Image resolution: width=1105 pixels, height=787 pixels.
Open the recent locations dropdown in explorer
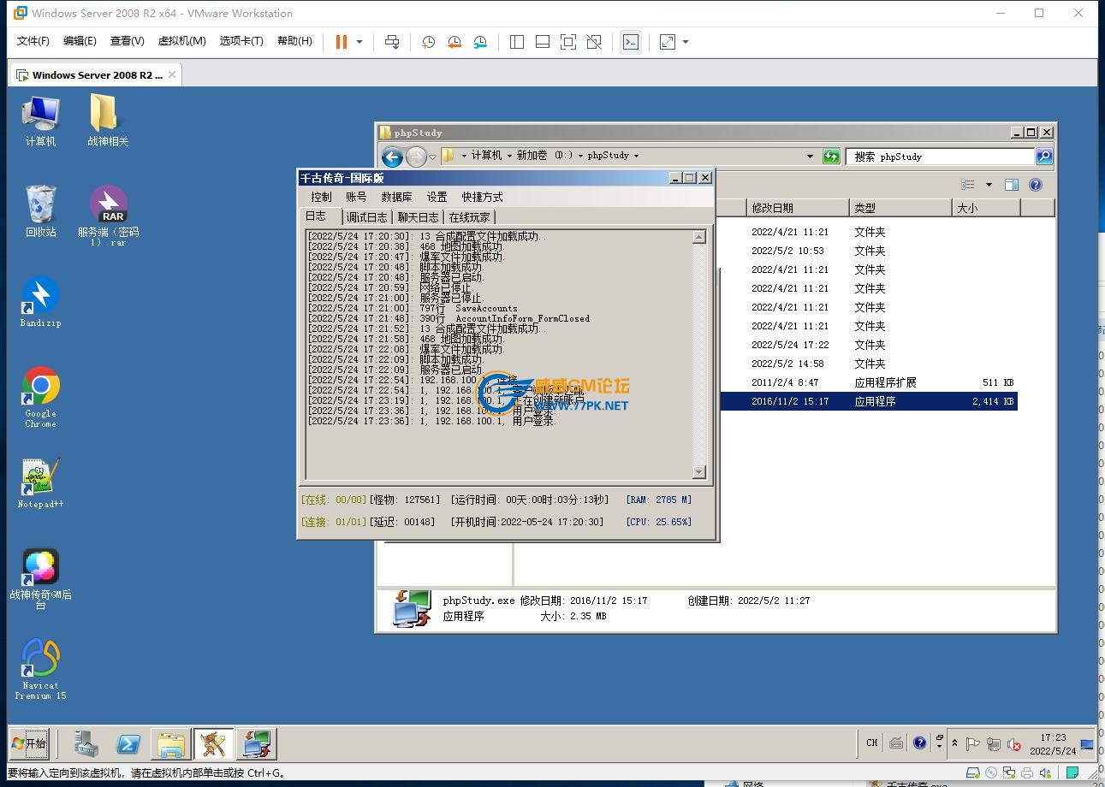tap(432, 157)
